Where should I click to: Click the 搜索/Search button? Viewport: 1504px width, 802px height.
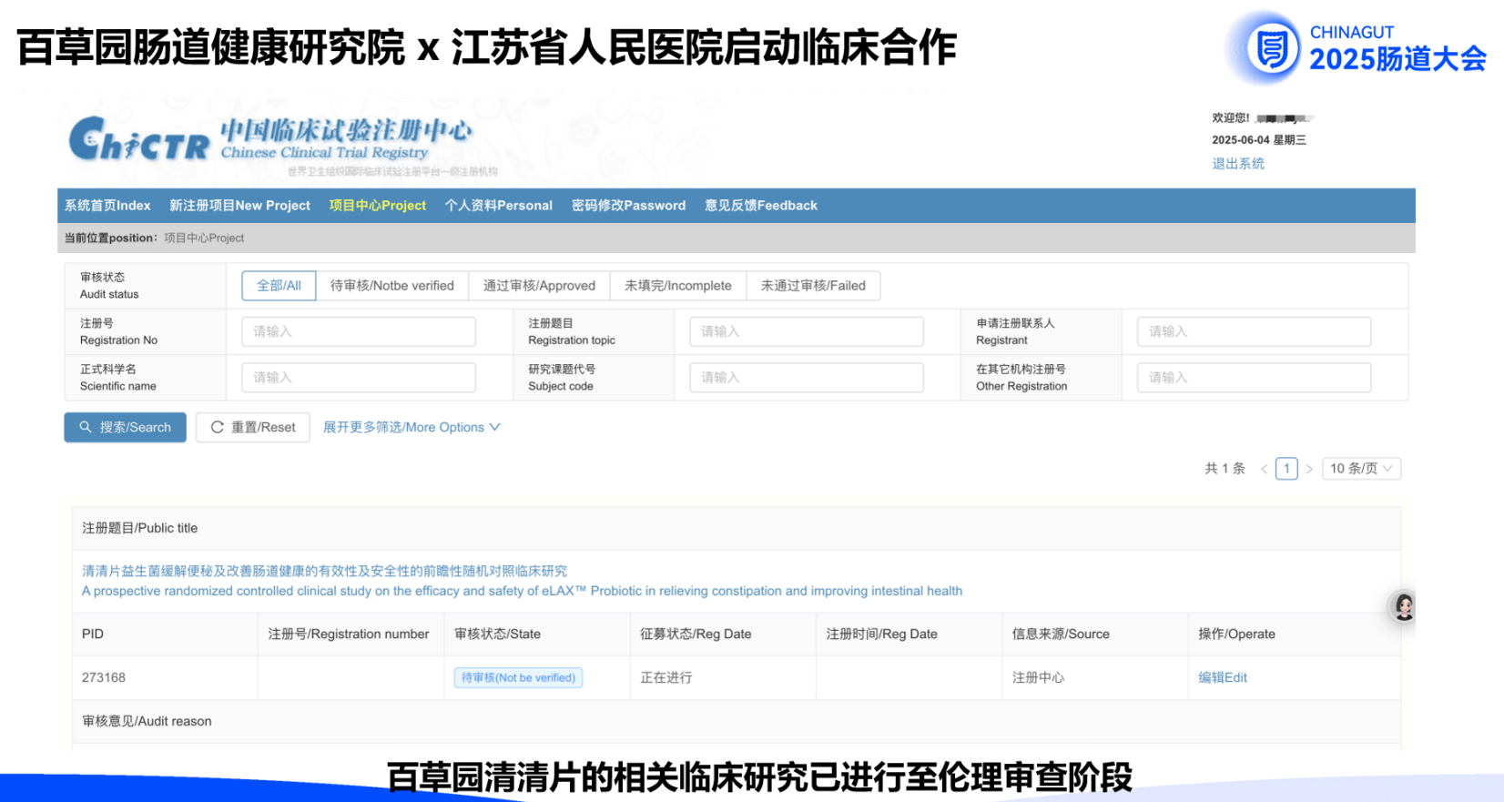pos(125,427)
